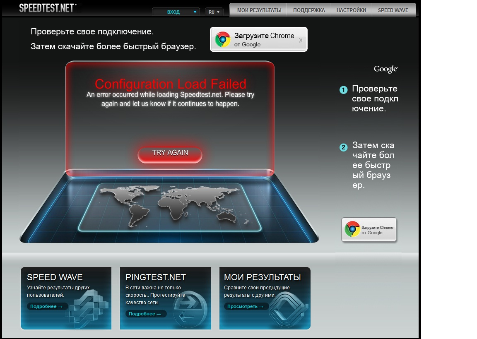Click the PINGTEST.NET card heading
The image size is (477, 339).
click(x=155, y=277)
